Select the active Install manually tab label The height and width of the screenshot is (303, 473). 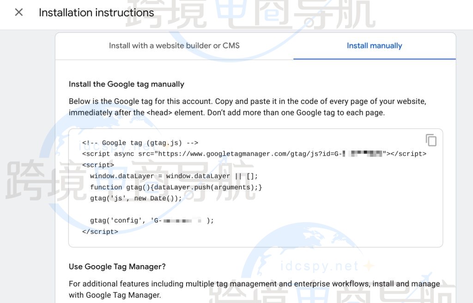374,46
